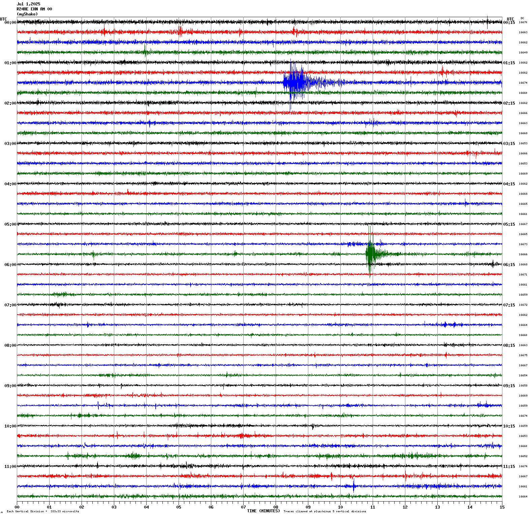The image size is (529, 516).
Task: Click the 04:15 label on right side
Action: coord(509,184)
